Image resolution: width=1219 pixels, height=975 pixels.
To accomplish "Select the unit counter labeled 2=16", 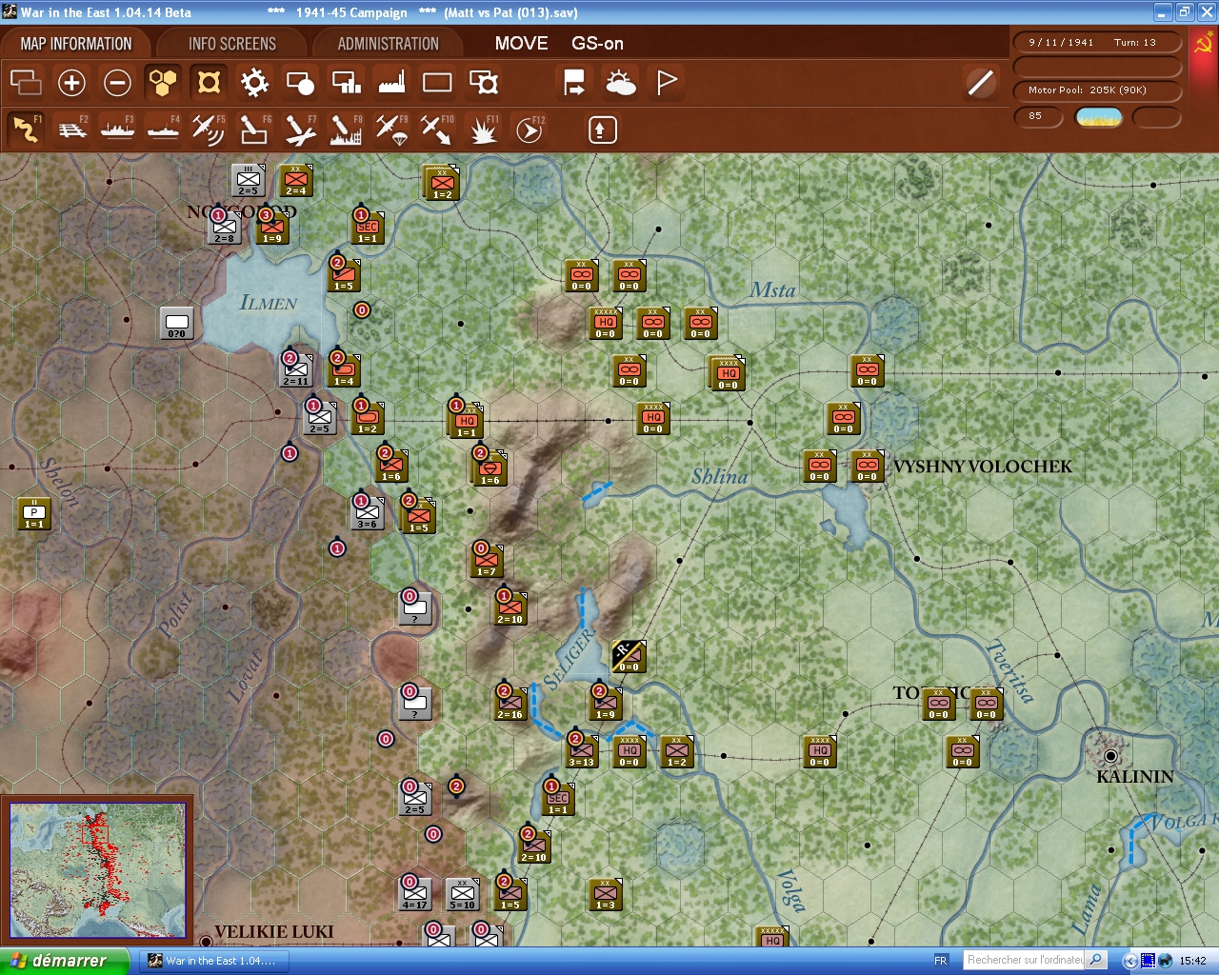I will click(x=510, y=704).
